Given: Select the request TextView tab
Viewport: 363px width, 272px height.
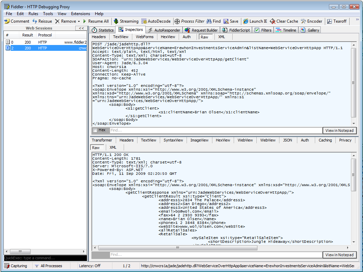Looking at the screenshot, I should 121,37.
